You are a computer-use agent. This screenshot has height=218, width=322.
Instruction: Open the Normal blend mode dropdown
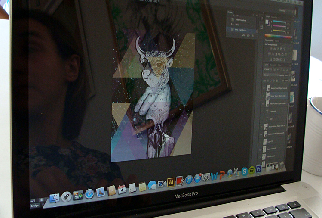tap(270, 75)
